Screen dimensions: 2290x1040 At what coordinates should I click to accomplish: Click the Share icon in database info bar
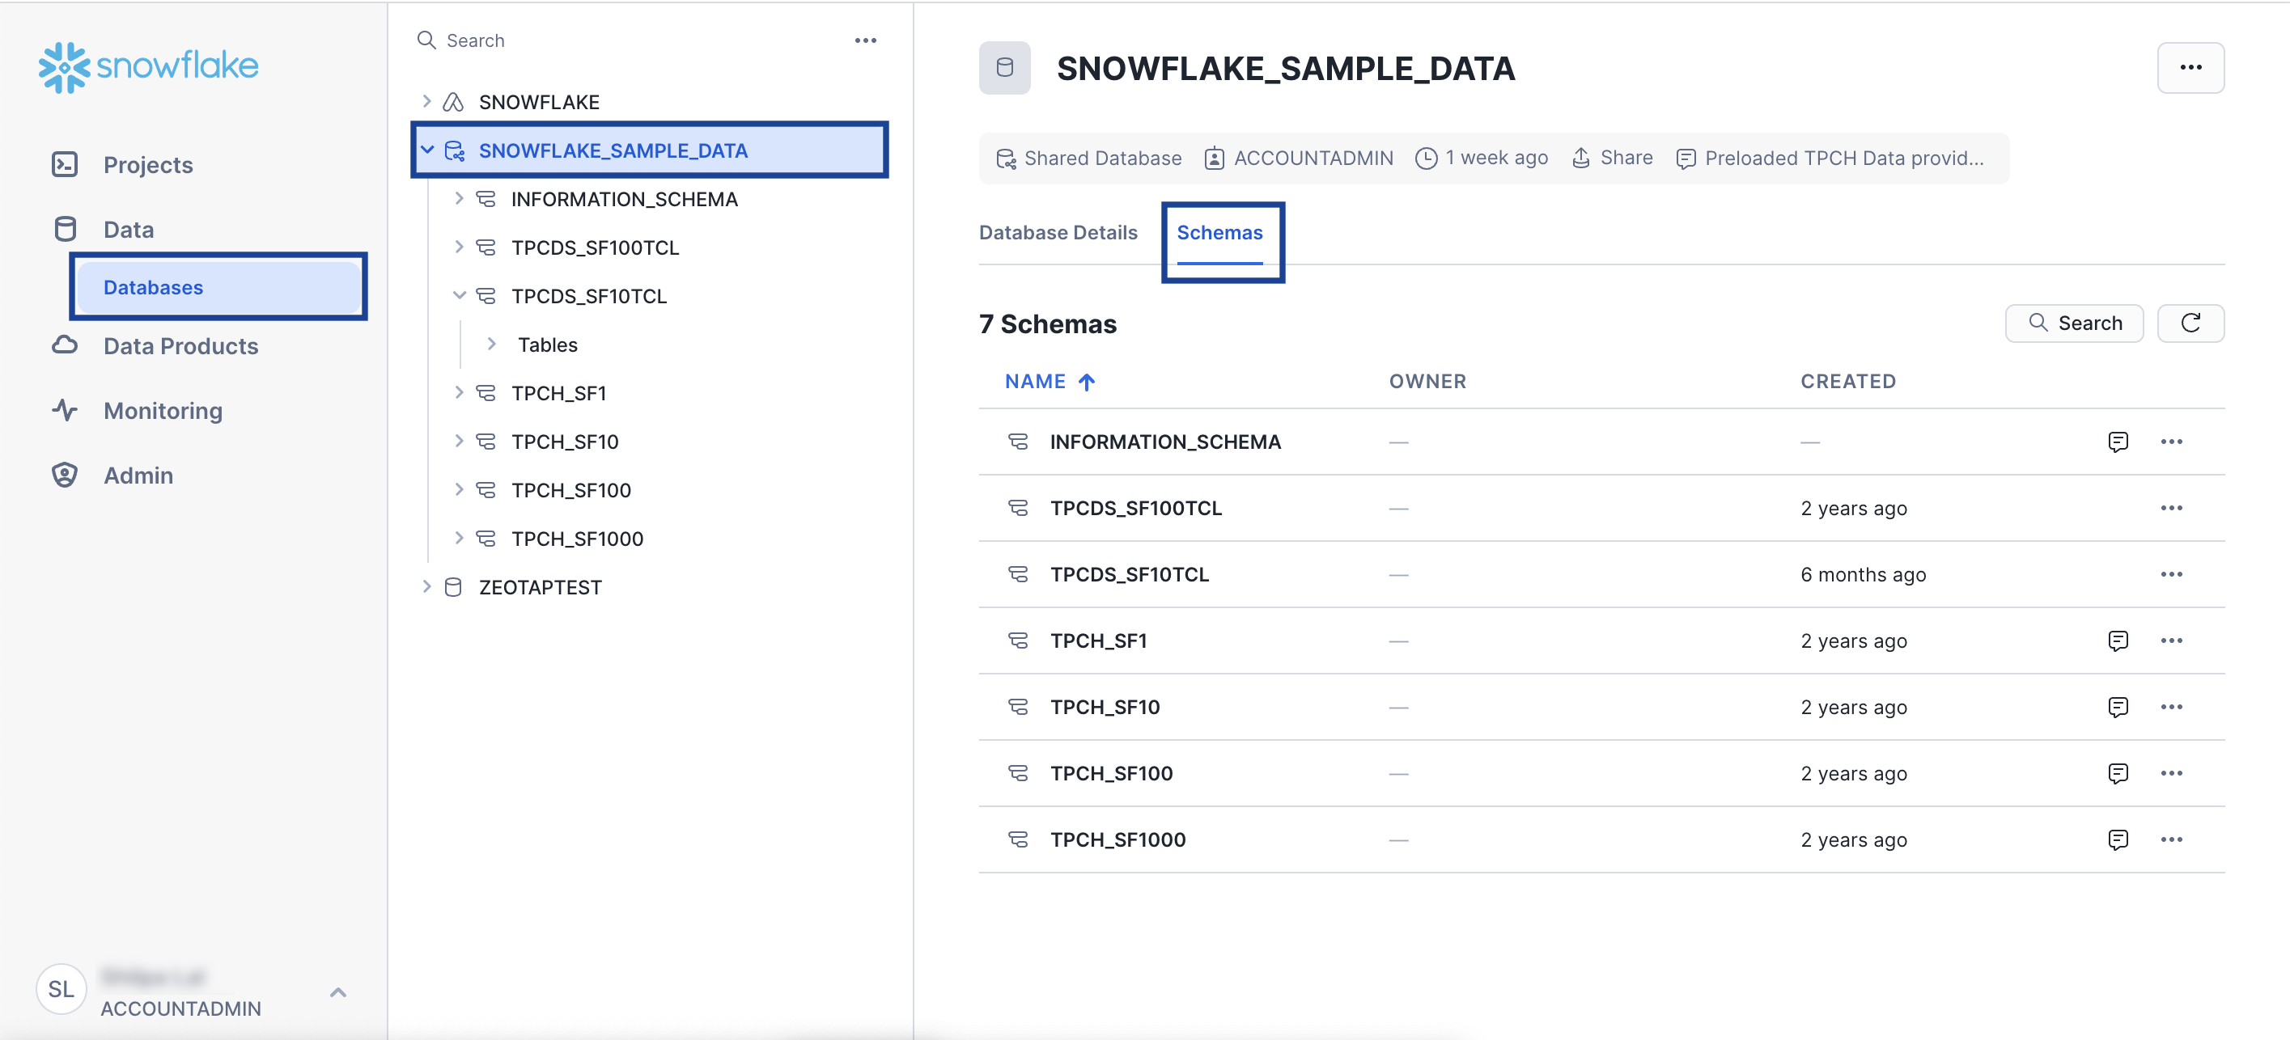click(x=1580, y=158)
